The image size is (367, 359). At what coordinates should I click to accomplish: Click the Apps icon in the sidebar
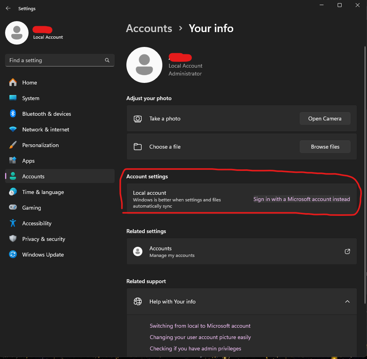tap(13, 160)
